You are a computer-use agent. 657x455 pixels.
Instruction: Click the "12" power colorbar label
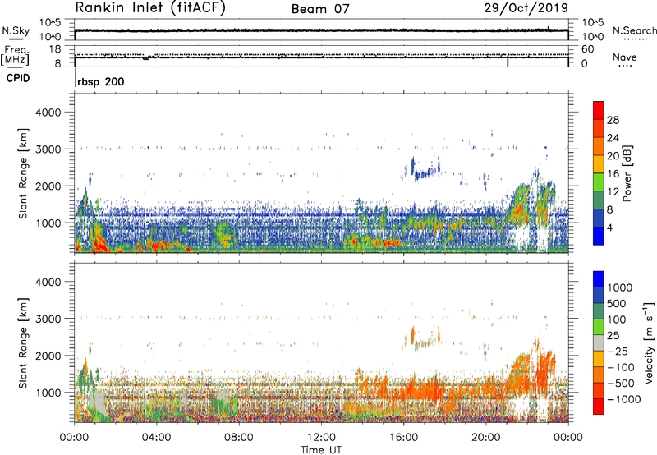click(613, 192)
